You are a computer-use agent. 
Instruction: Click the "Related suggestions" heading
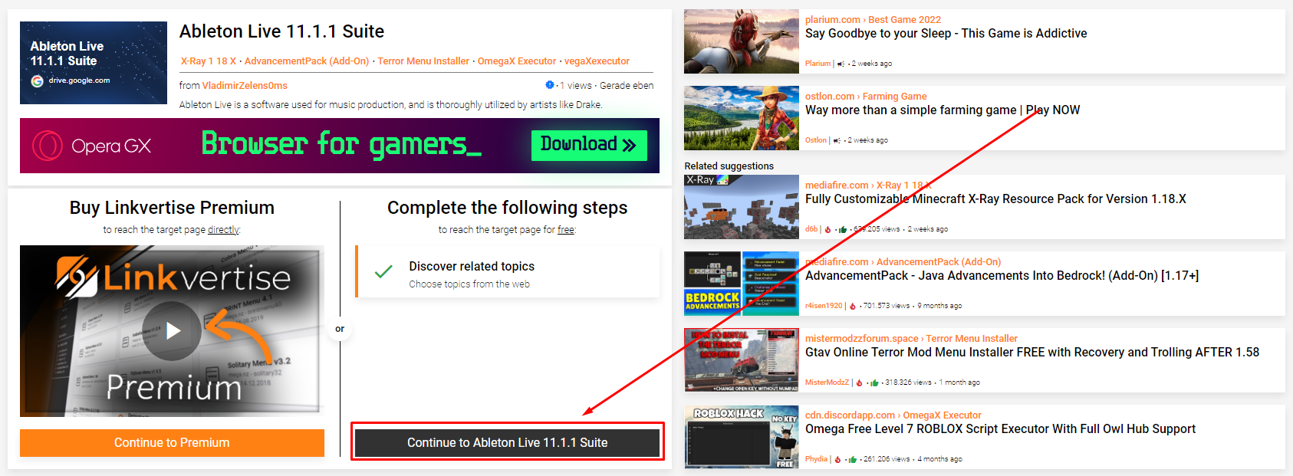(x=729, y=166)
